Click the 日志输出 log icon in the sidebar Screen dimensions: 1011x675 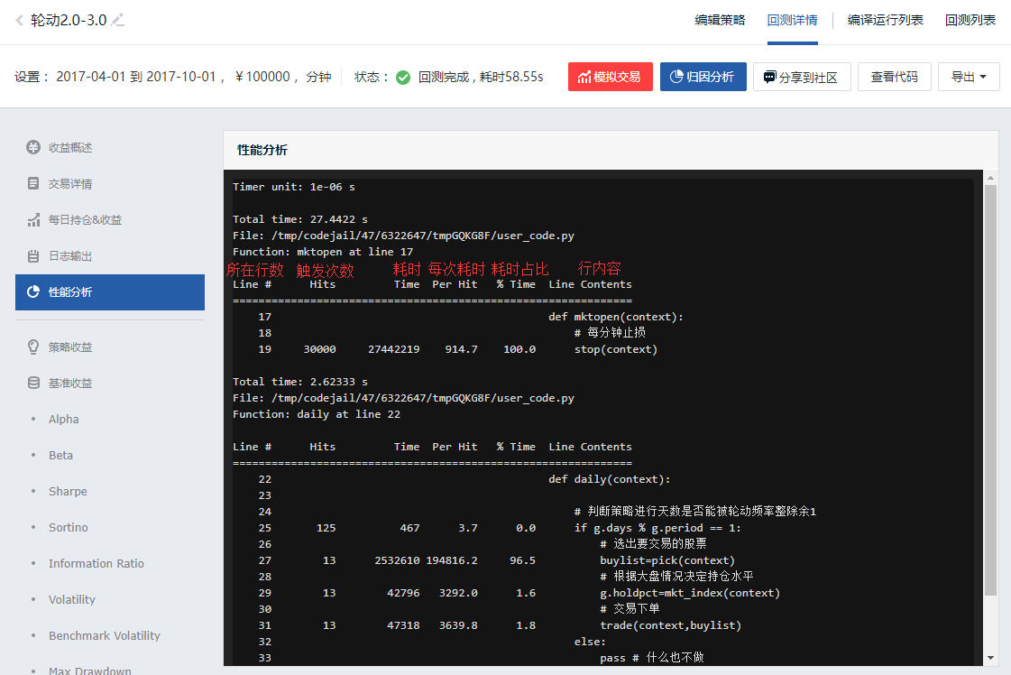coord(33,256)
